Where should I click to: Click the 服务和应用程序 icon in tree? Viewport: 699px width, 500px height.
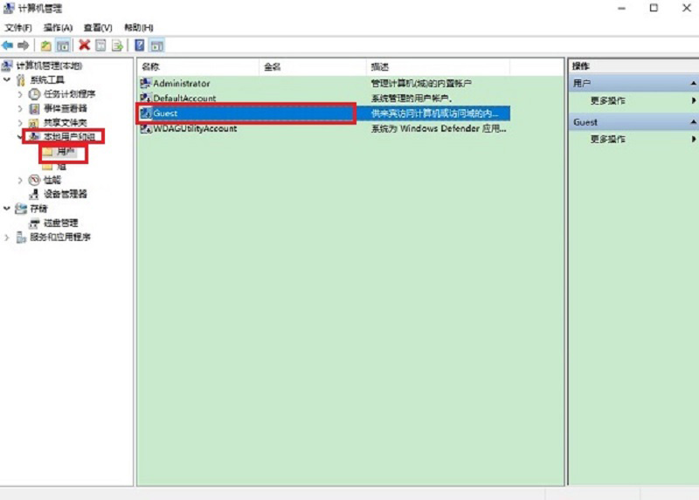[20, 237]
